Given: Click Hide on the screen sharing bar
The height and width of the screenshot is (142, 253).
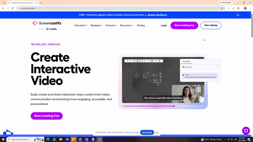Looking at the screenshot, I should point(157,133).
